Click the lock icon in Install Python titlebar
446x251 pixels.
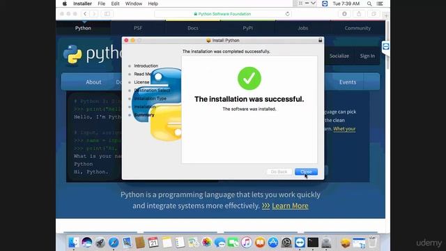click(321, 40)
